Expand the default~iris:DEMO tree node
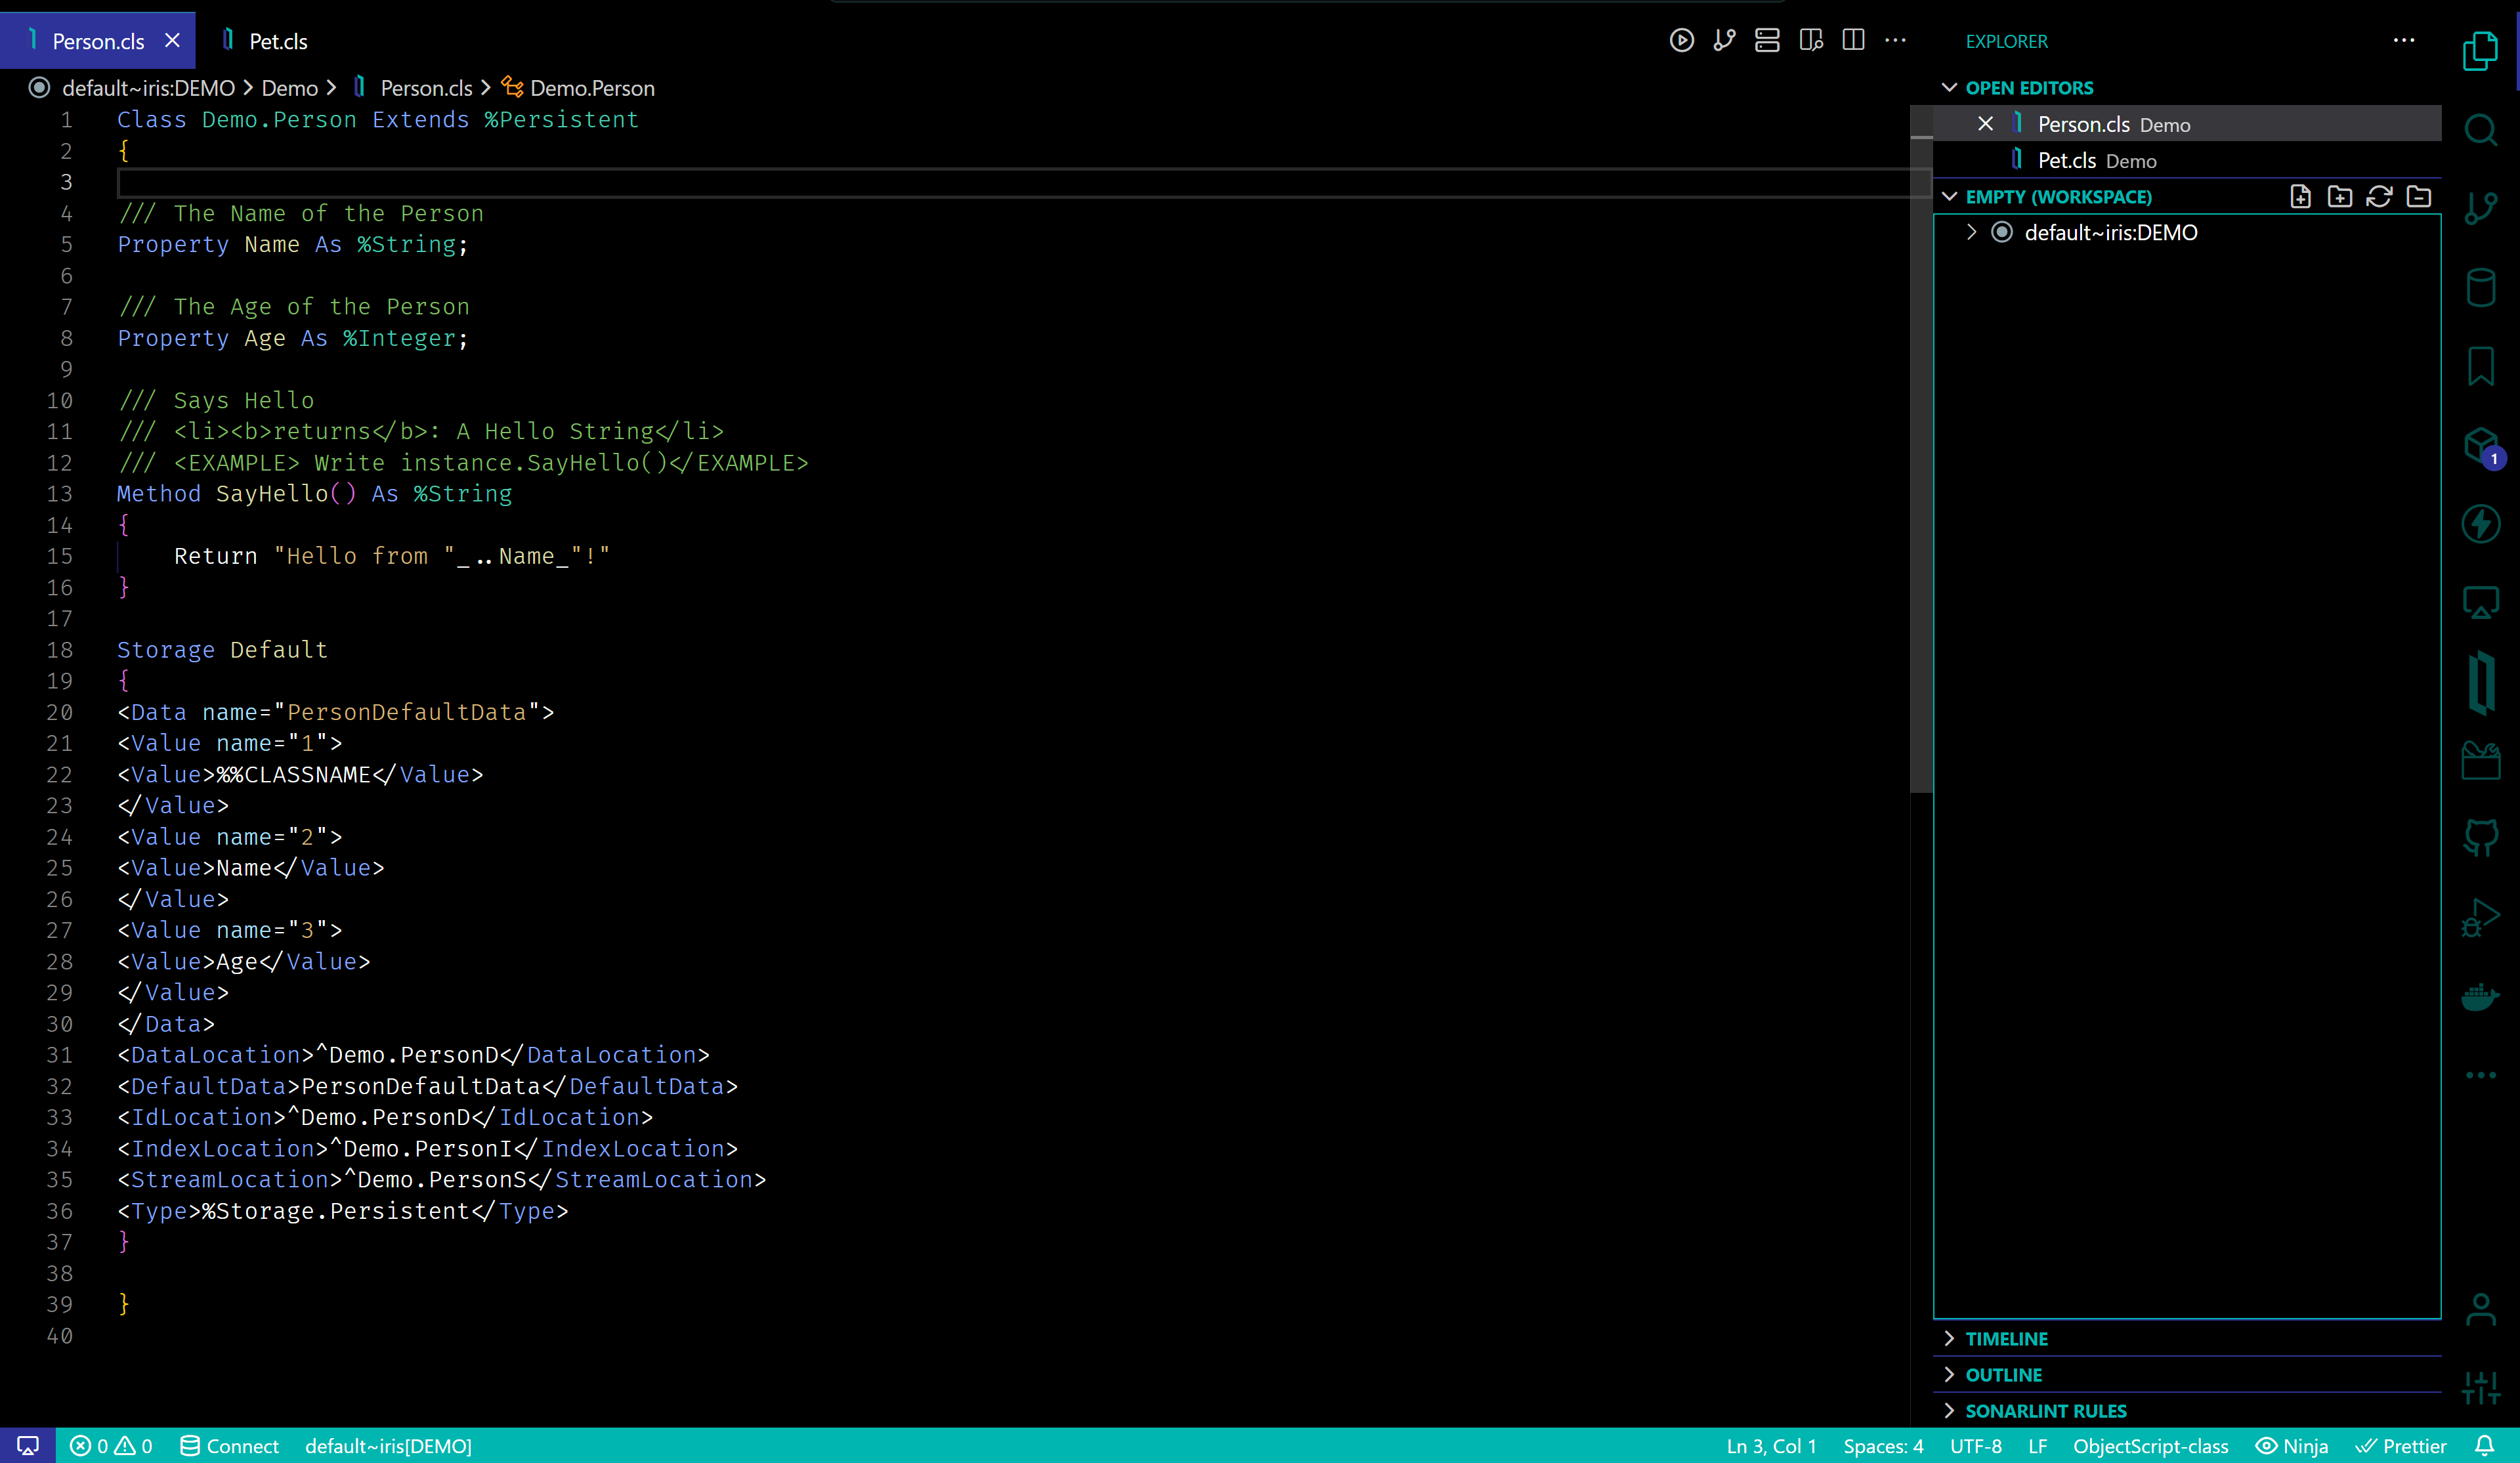 (1971, 233)
